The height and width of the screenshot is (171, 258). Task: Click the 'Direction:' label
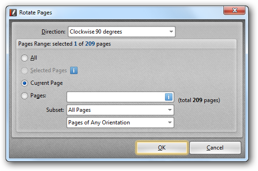[53, 32]
